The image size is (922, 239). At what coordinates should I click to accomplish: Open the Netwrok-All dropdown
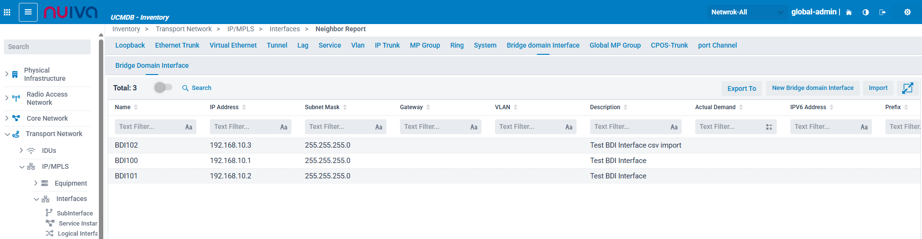746,13
